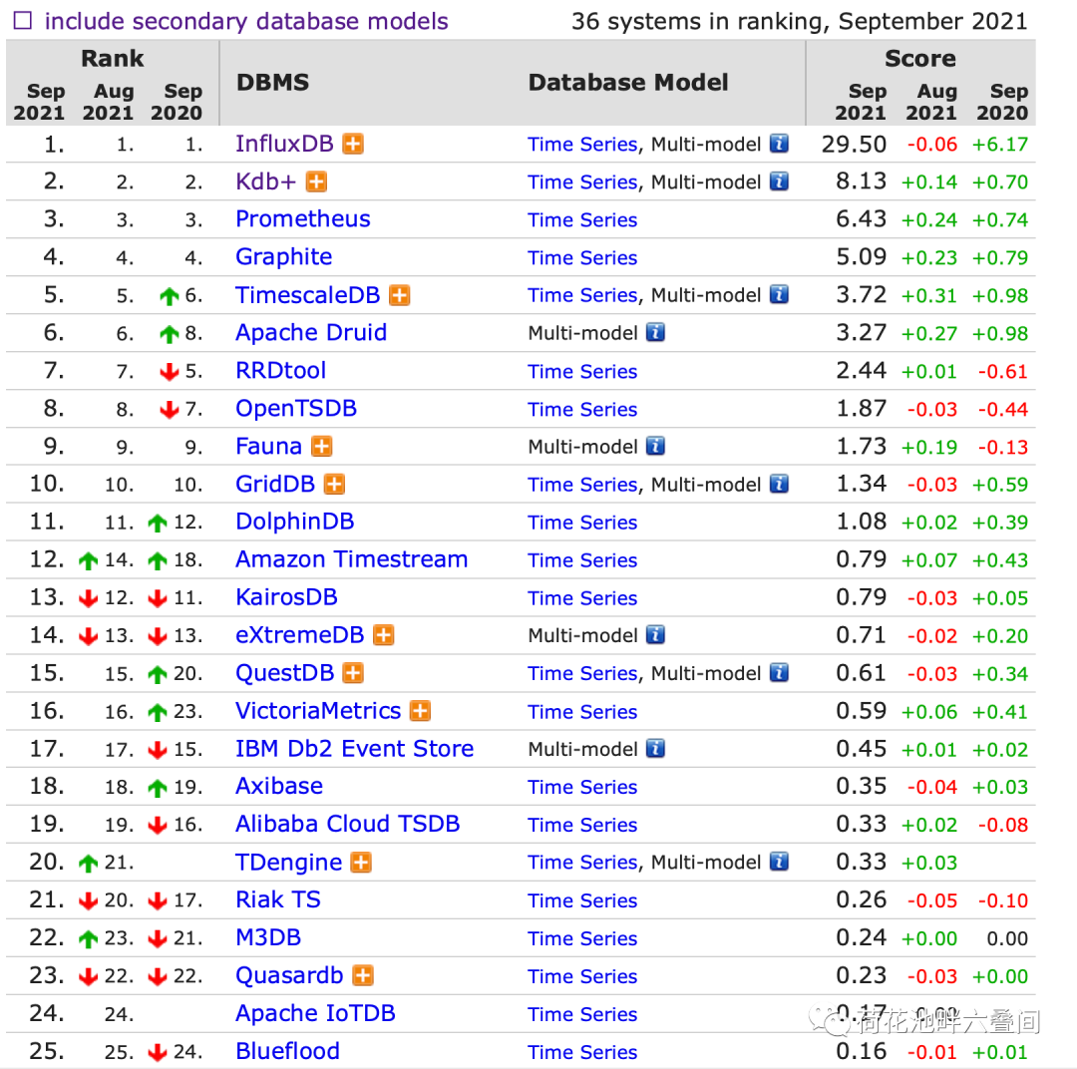This screenshot has width=1077, height=1069.
Task: Open the VictoriaMetrics link
Action: [318, 710]
